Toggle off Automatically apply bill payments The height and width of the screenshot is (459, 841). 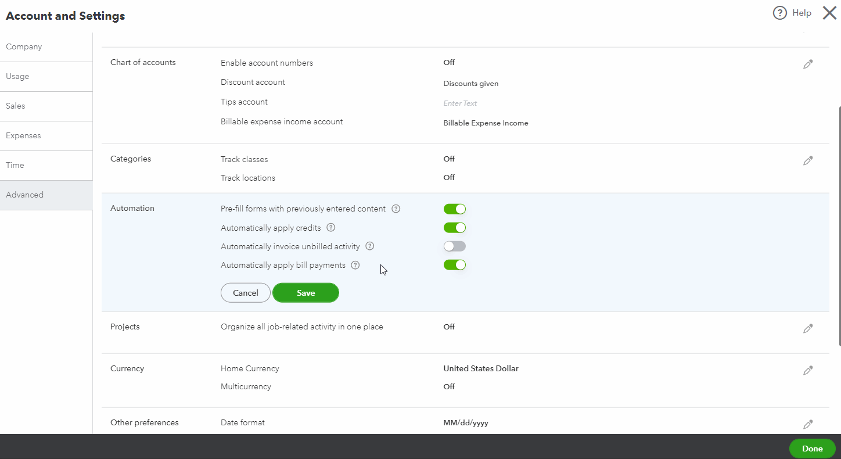455,265
